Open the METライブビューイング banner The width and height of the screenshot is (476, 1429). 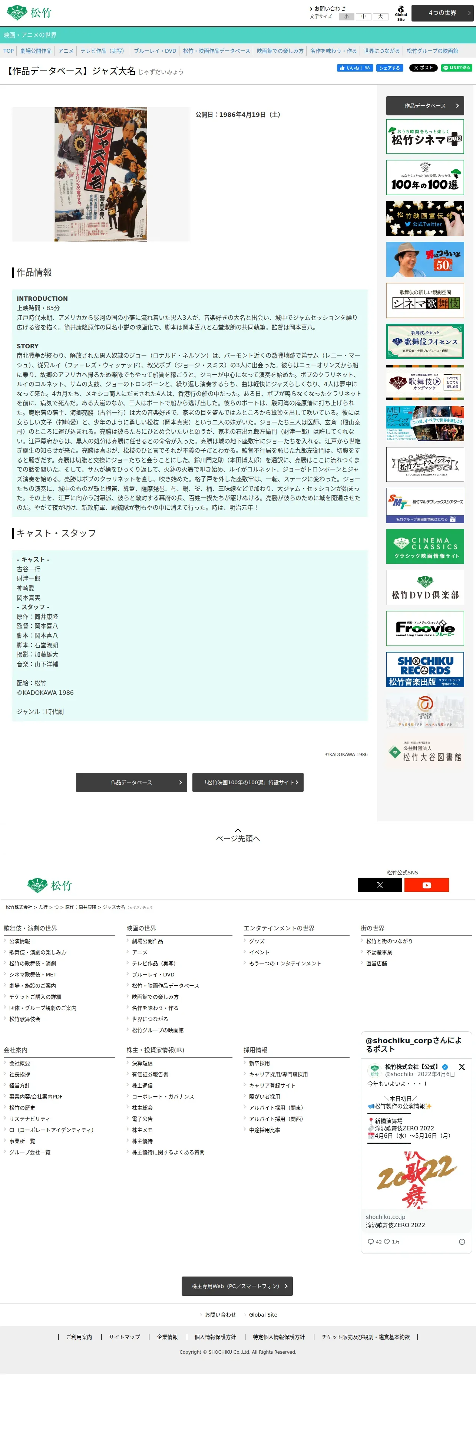point(425,423)
